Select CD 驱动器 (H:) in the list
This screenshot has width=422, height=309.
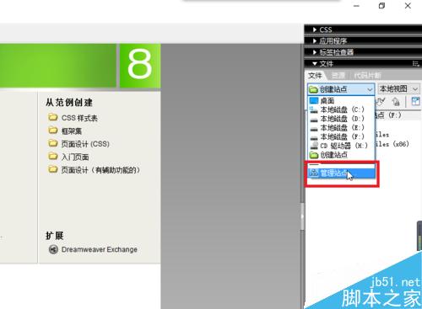coord(341,146)
